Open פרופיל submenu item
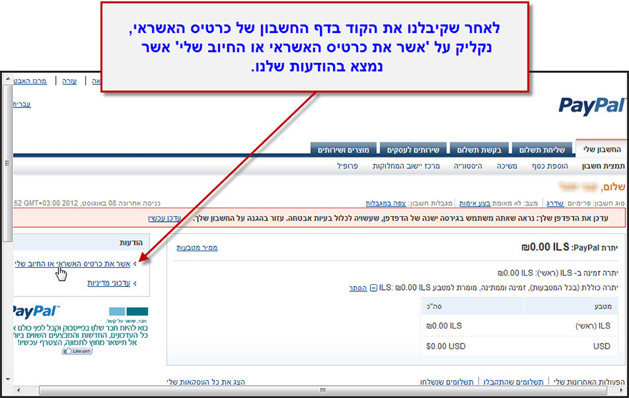The width and height of the screenshot is (629, 398). [347, 166]
